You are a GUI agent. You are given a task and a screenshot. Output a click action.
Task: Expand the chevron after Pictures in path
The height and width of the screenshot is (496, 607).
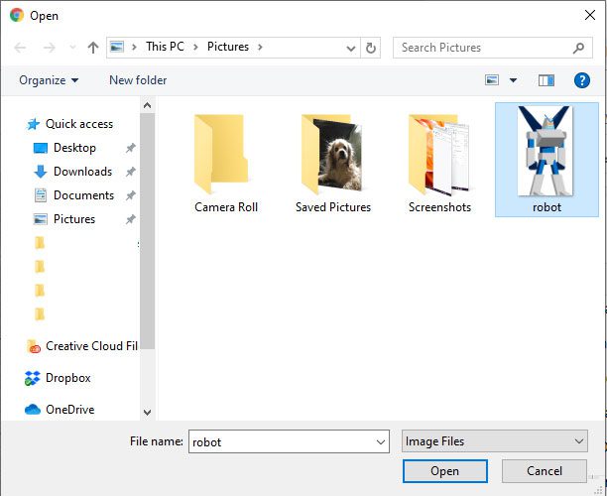click(x=260, y=48)
